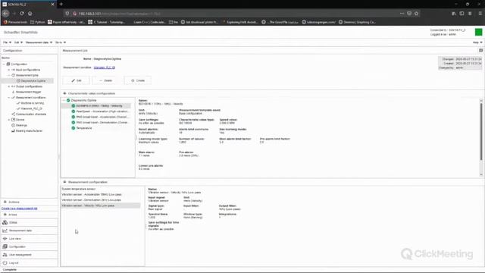This screenshot has height=273, width=485.
Task: Collapse the Measurement jobs tree node
Action: coord(8,75)
